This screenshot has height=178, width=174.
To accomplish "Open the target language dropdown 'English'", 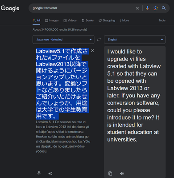I will 135,40.
